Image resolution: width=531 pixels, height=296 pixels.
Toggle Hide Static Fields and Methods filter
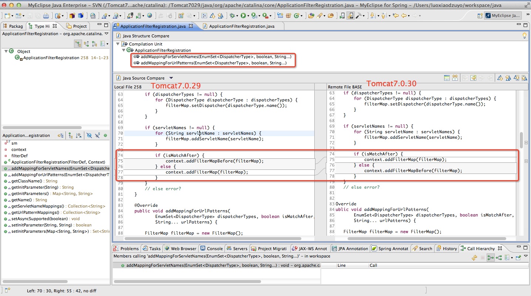tap(98, 135)
